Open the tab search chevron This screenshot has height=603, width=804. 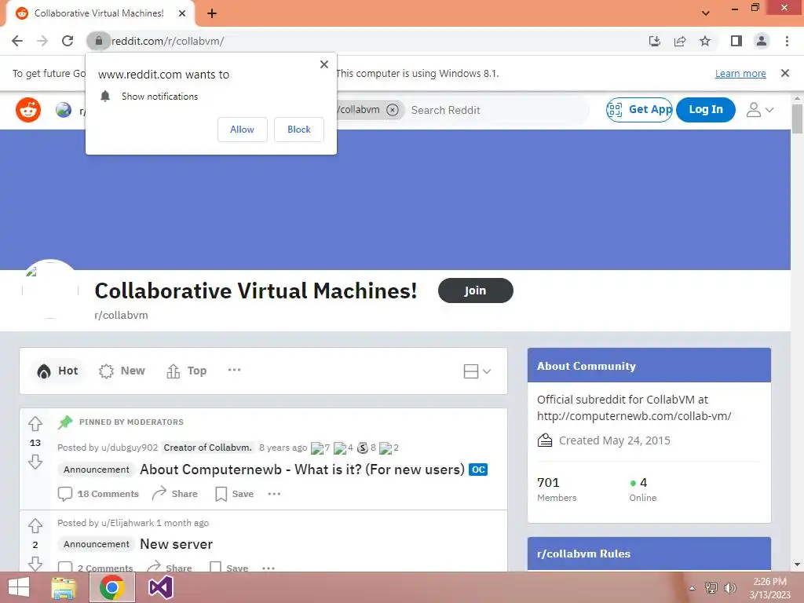pyautogui.click(x=706, y=13)
